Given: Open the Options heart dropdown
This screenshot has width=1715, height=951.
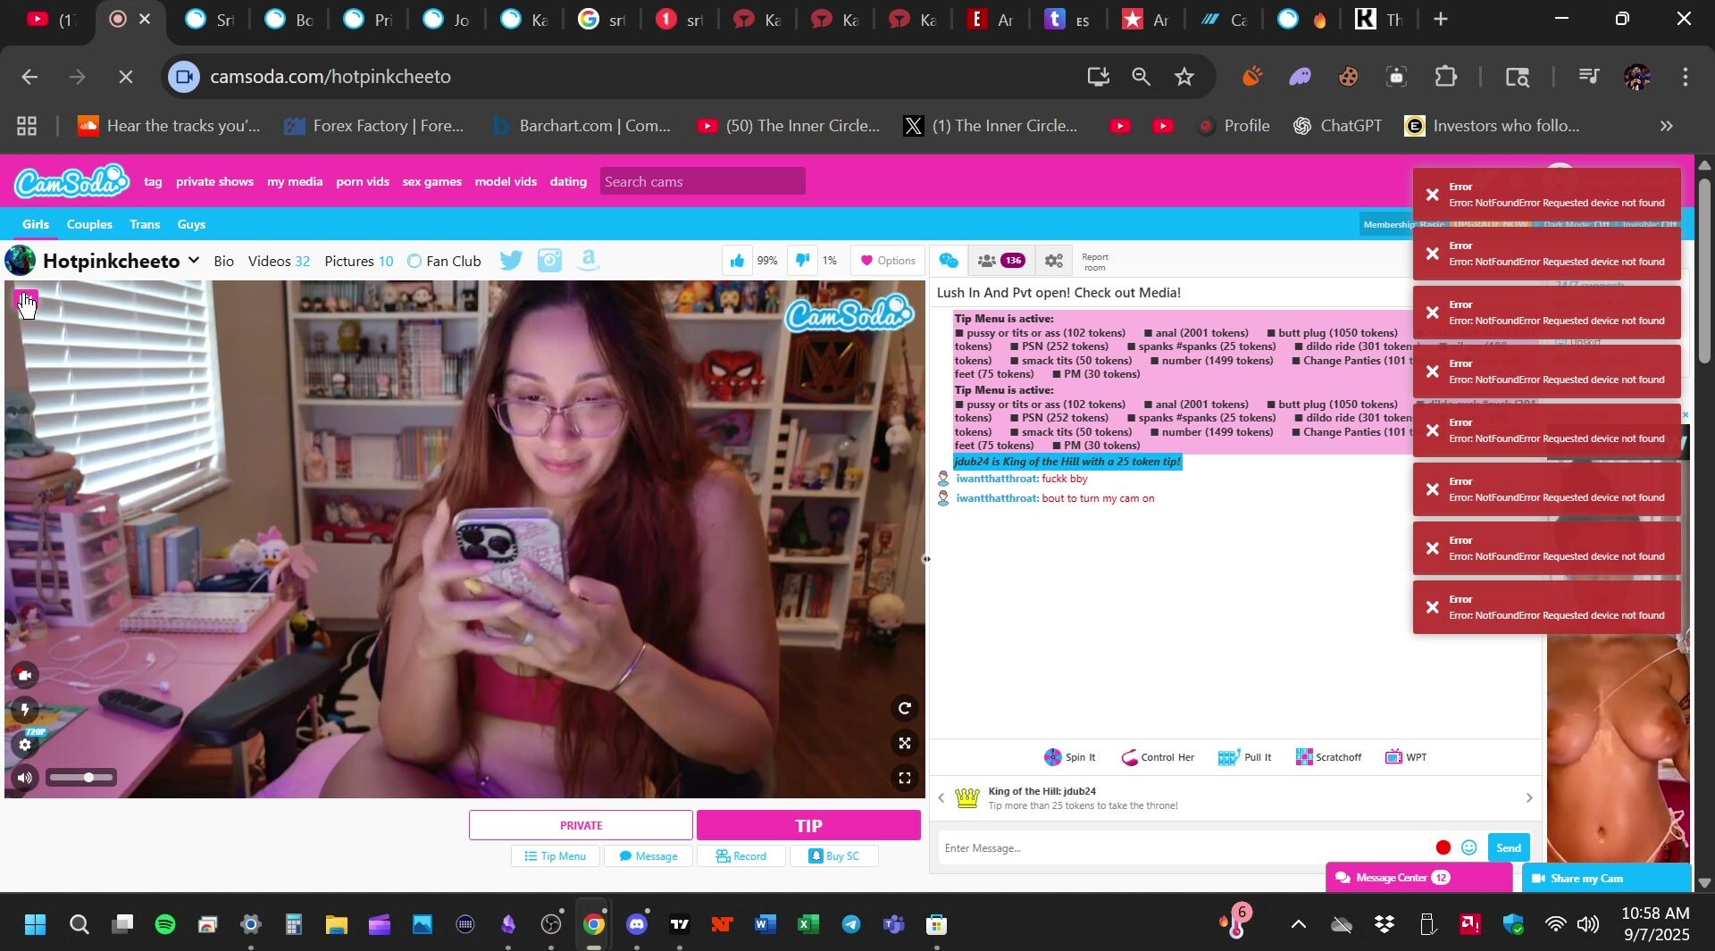Looking at the screenshot, I should pos(887,261).
